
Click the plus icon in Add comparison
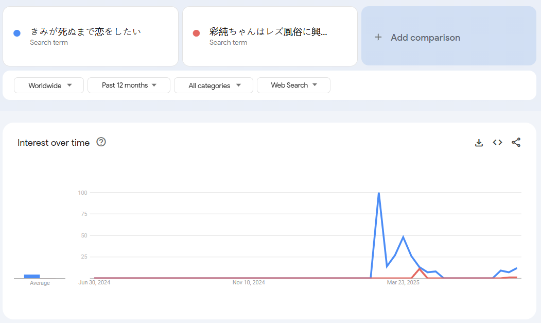(378, 37)
